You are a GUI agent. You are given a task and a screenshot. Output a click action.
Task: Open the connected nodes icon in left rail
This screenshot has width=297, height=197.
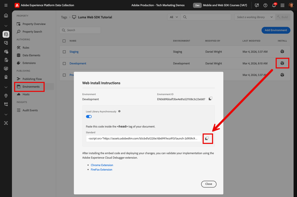click(x=6, y=104)
